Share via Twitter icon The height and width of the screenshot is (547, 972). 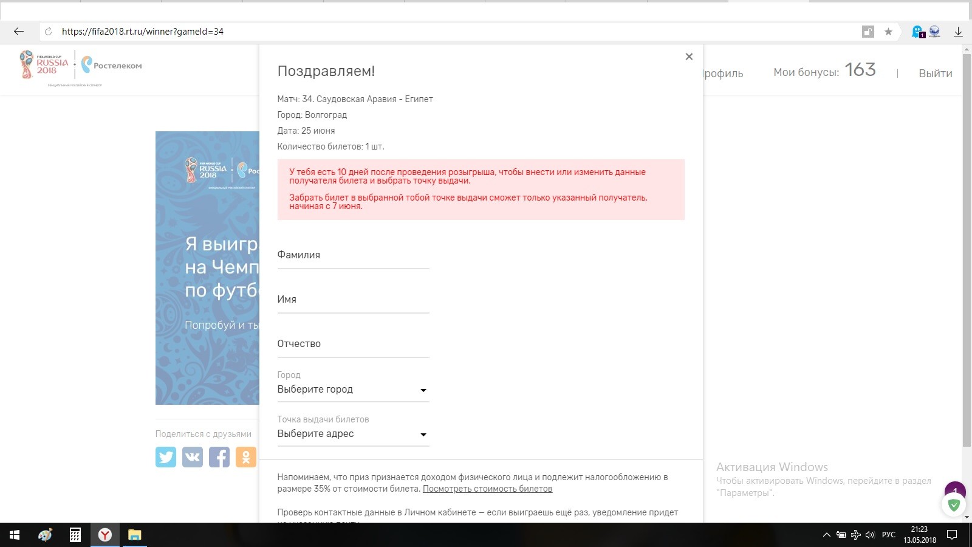(166, 457)
